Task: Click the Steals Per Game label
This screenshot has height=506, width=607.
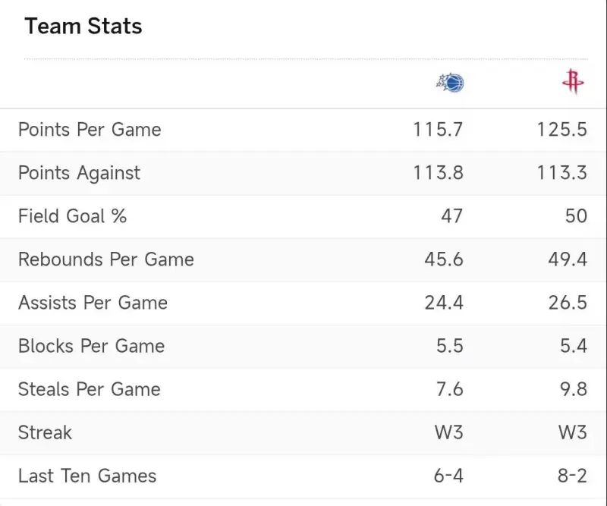Action: click(90, 389)
